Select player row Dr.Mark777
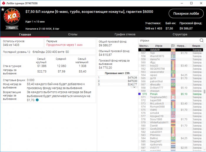Screen dimensions: 206x152 pos(171,88)
